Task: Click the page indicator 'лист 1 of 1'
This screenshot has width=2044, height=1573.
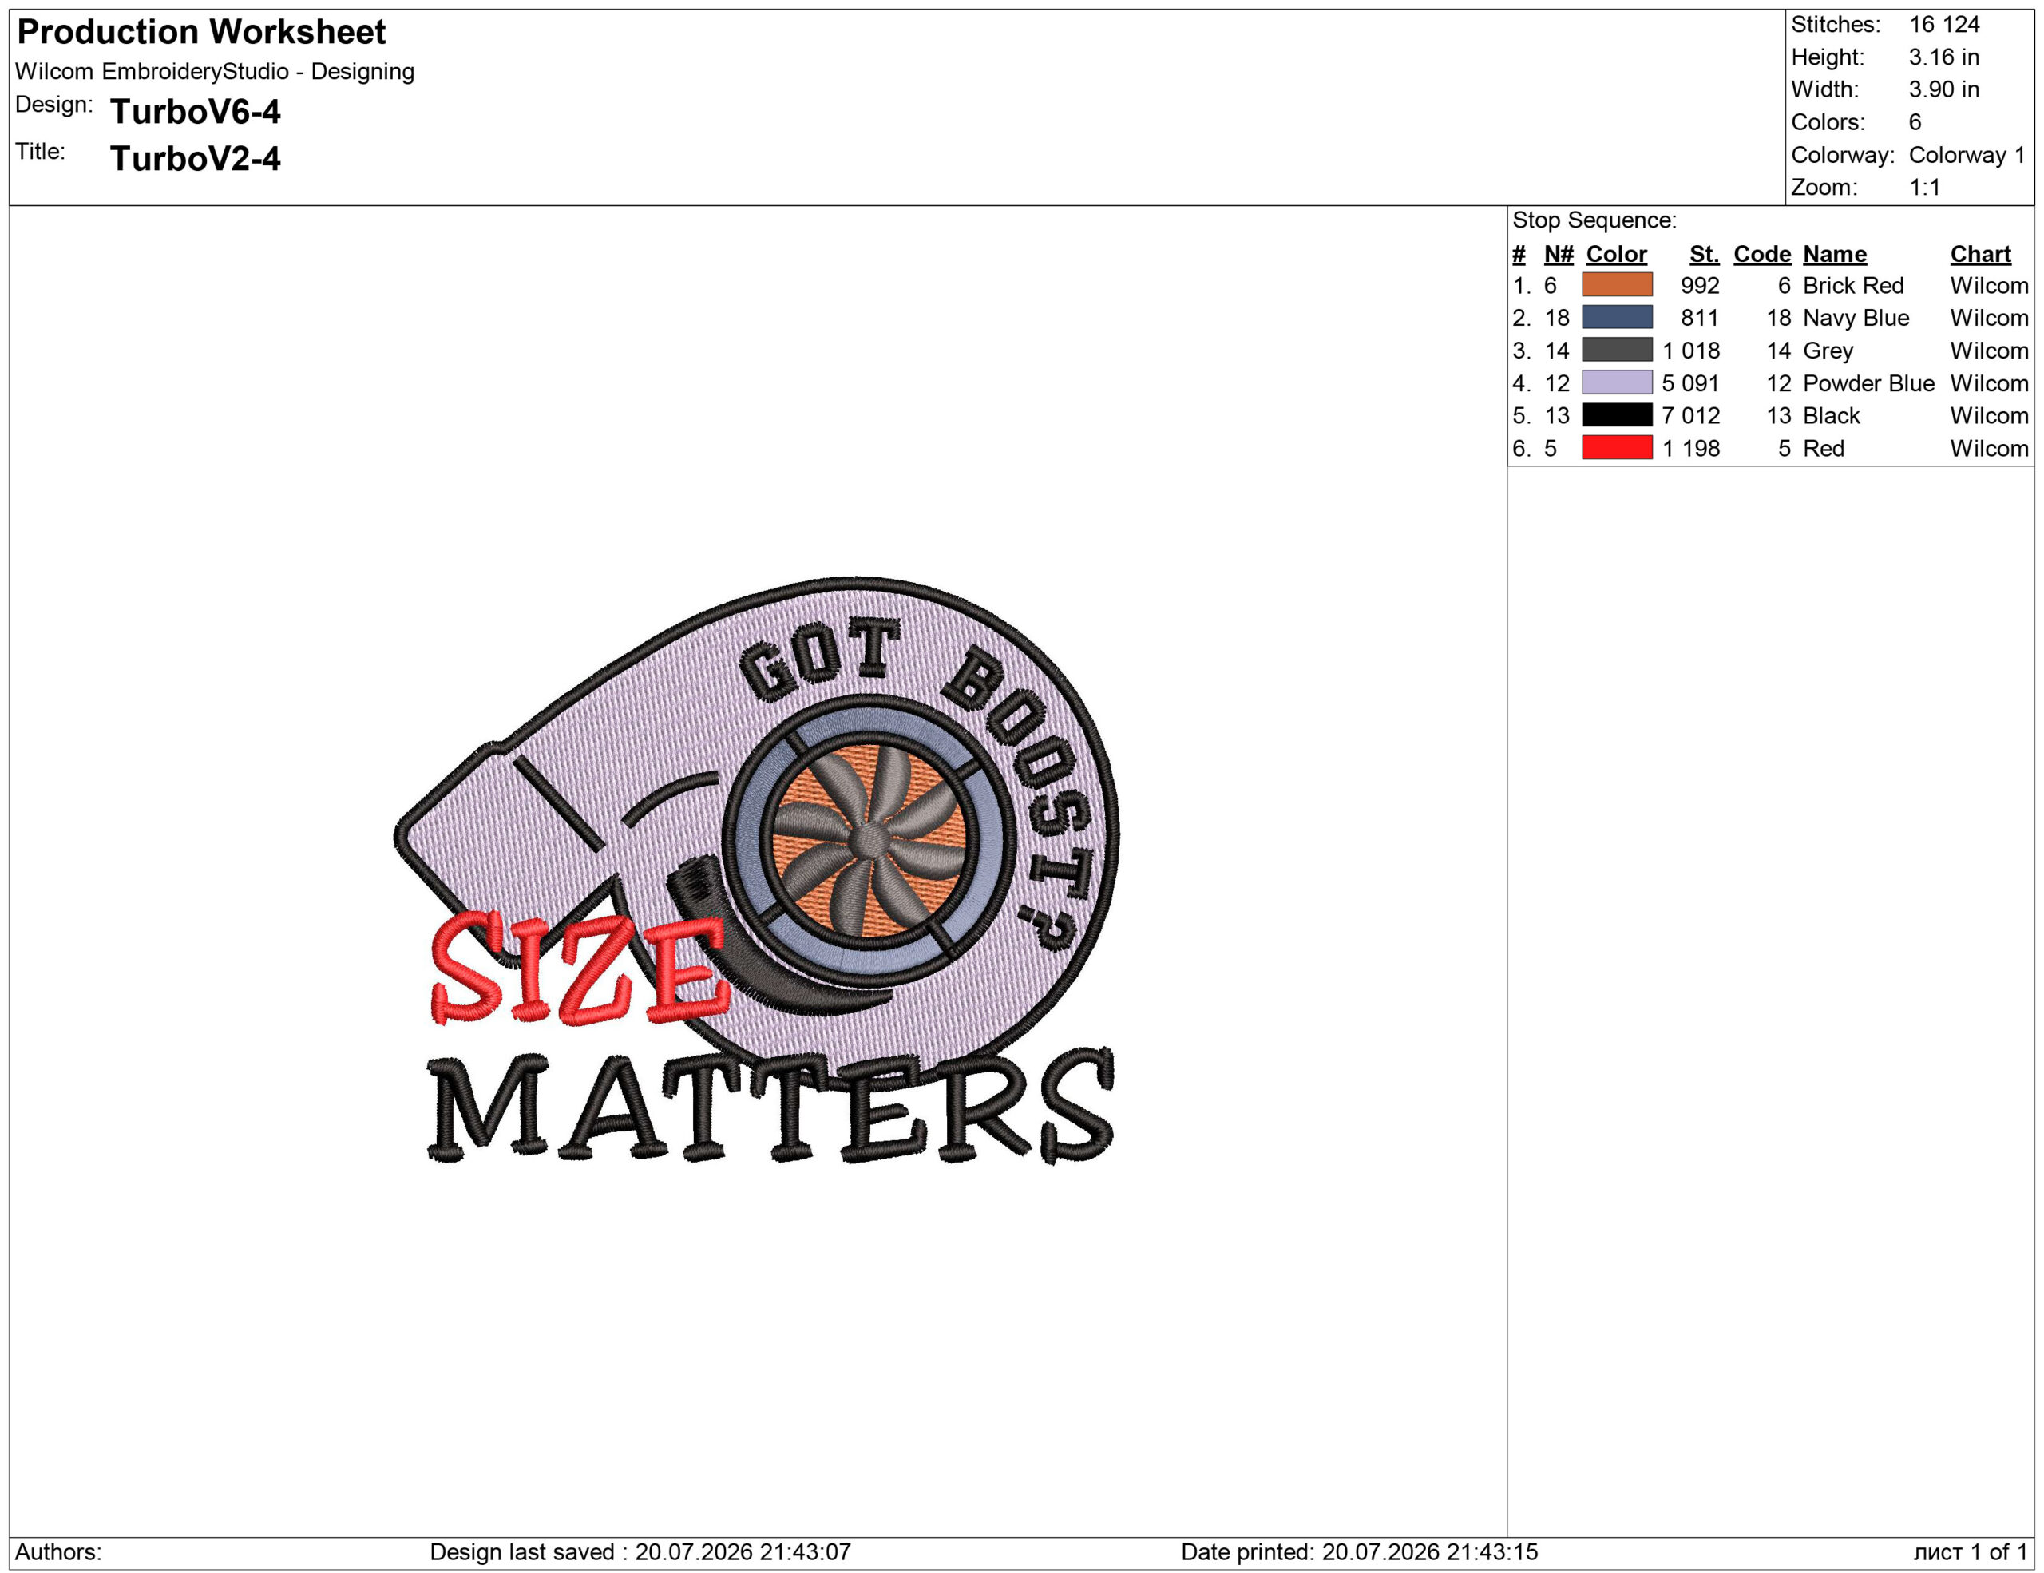Action: [1970, 1551]
